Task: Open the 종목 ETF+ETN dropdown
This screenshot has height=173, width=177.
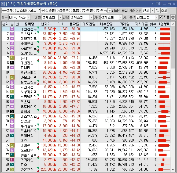Action: pos(29,17)
